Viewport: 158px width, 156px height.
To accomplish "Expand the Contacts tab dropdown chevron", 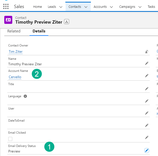I will click(86, 7).
